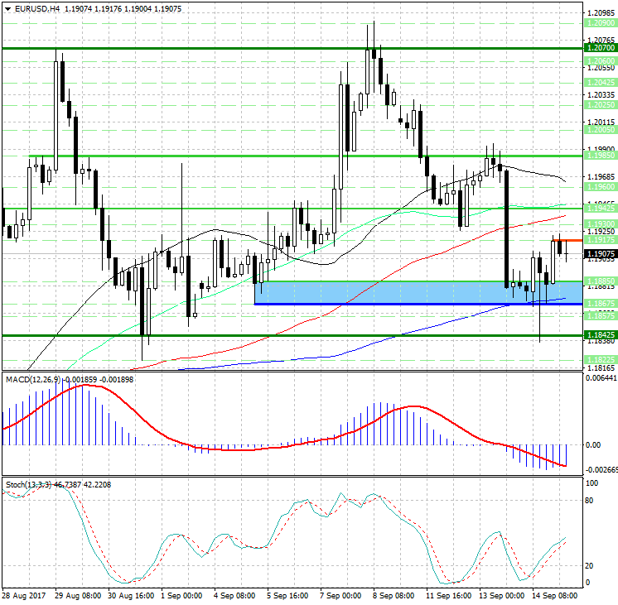The height and width of the screenshot is (605, 618).
Task: Click the time axis label '29 Aug 08:00'
Action: click(78, 596)
